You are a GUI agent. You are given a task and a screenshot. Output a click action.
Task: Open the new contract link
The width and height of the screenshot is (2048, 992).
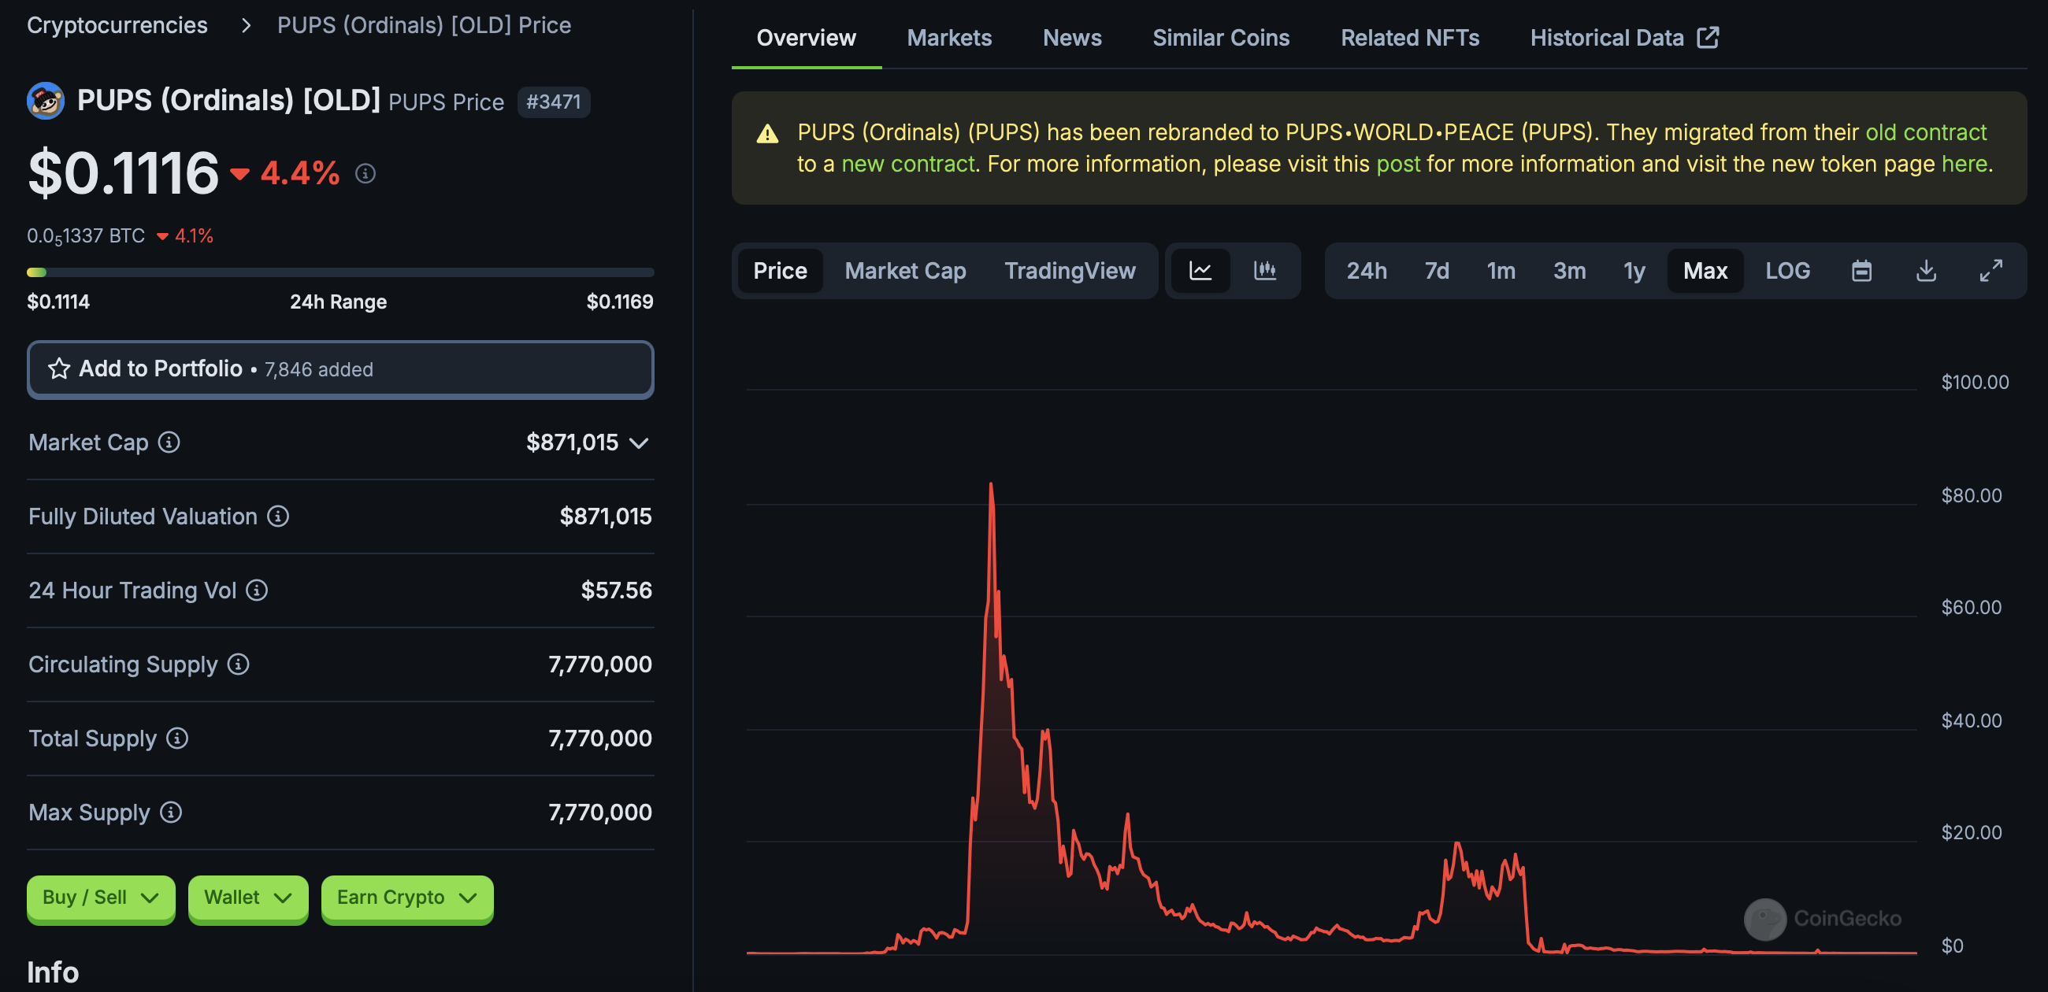pos(907,164)
